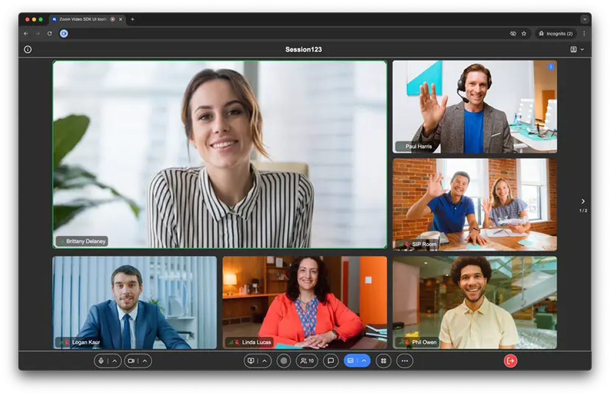Select the Zoom Video SDK UI toolkit tab
The image size is (610, 395).
coord(83,19)
